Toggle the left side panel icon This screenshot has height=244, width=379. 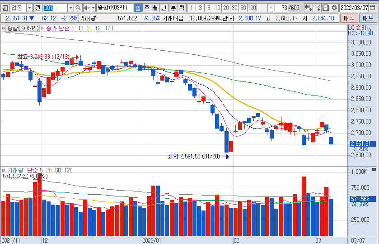(5, 8)
